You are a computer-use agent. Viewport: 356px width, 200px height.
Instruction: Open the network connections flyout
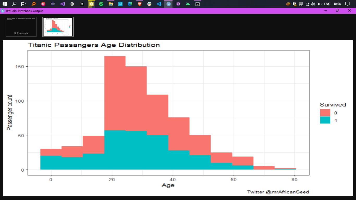click(307, 4)
